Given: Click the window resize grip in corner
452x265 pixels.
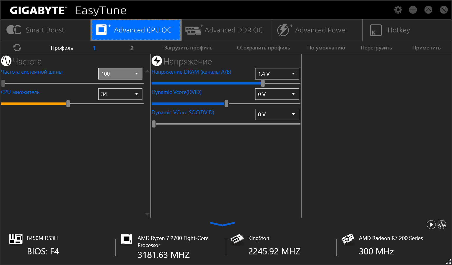Looking at the screenshot, I should pyautogui.click(x=448, y=261).
